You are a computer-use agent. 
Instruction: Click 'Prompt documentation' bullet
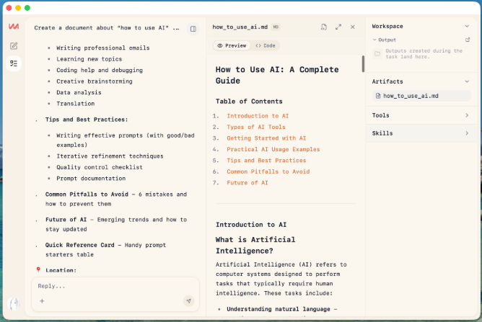[x=91, y=179]
